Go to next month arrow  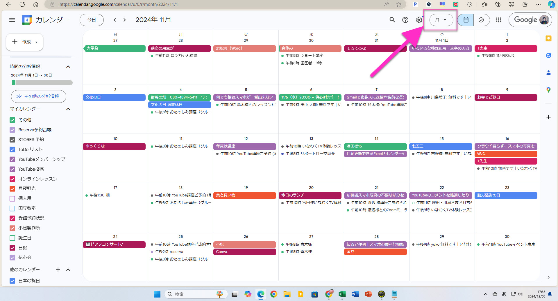[125, 20]
